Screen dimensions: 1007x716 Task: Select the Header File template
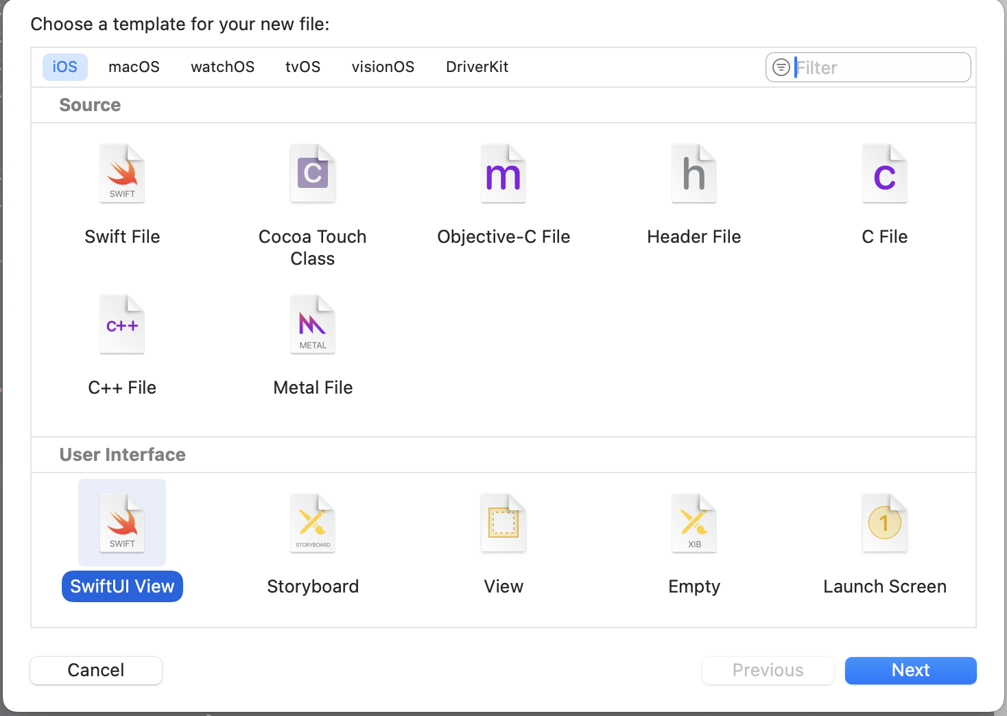click(694, 174)
